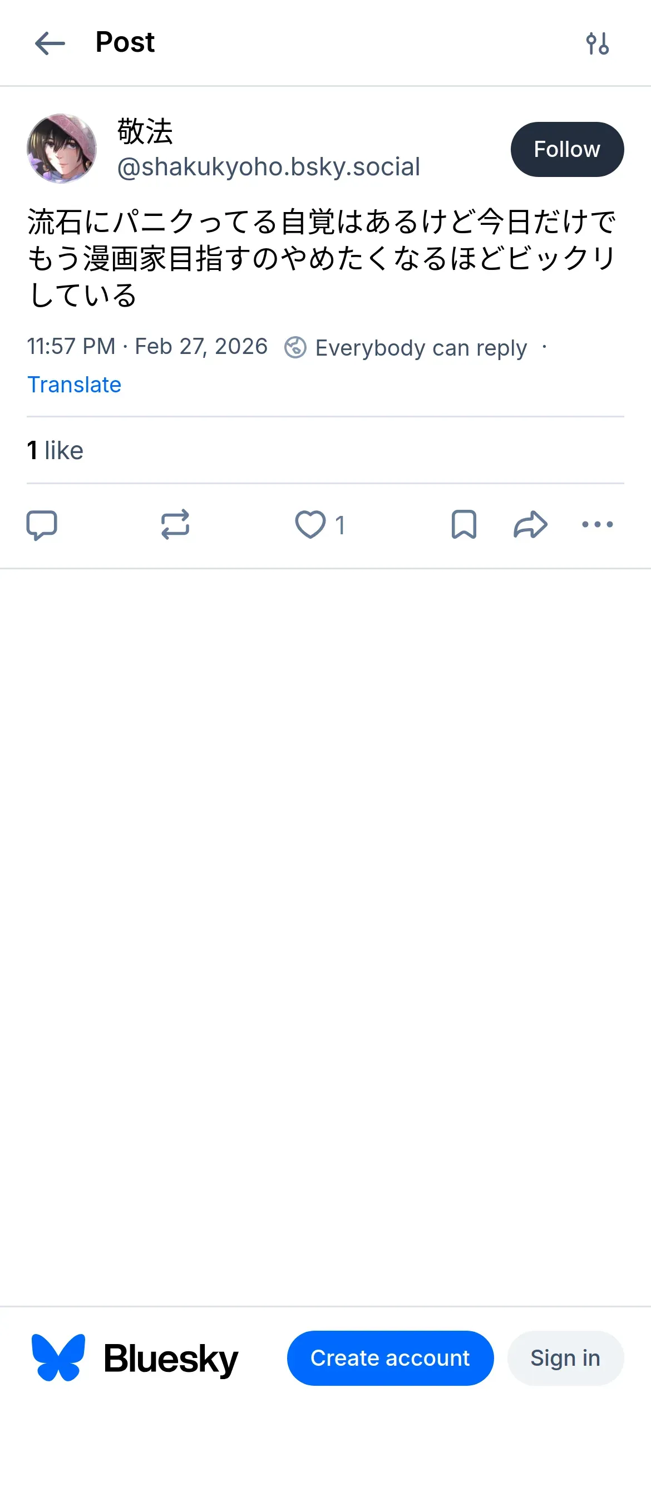Click the Sign in button
Image resolution: width=651 pixels, height=1496 pixels.
565,1358
